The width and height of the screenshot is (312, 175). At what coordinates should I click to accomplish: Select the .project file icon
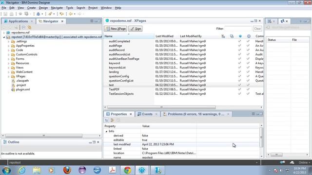13,85
